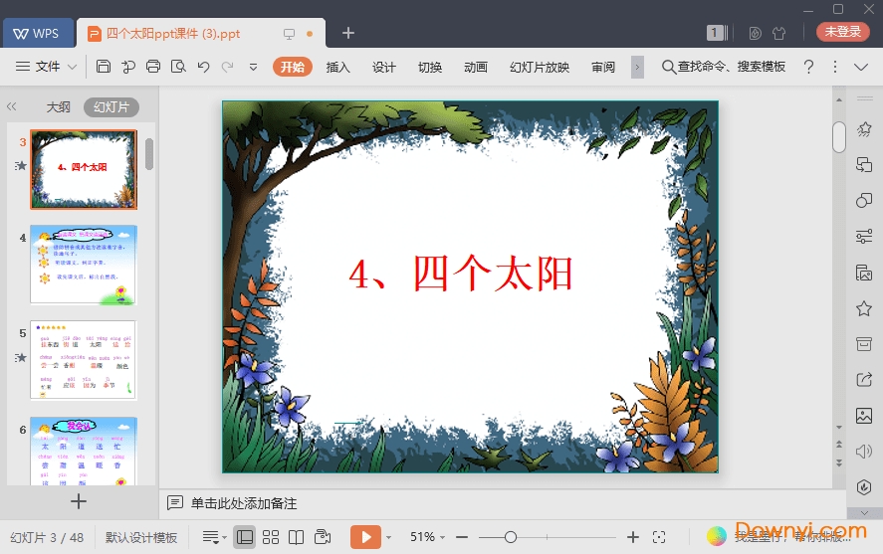Viewport: 883px width, 554px height.
Task: Click the vertical scrollbar thumb of the slide area
Action: pos(839,136)
